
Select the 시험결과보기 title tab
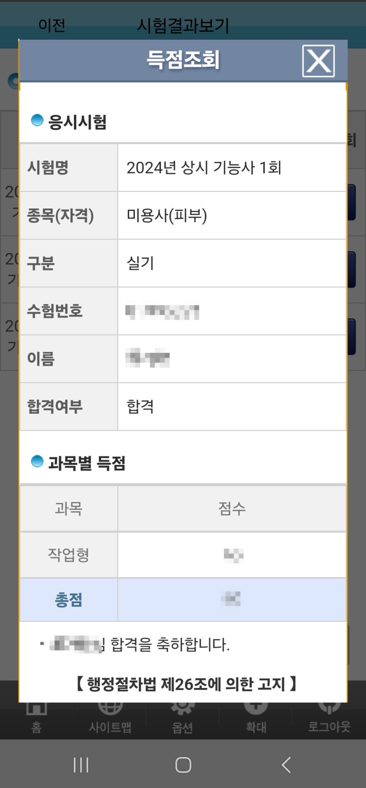click(183, 27)
